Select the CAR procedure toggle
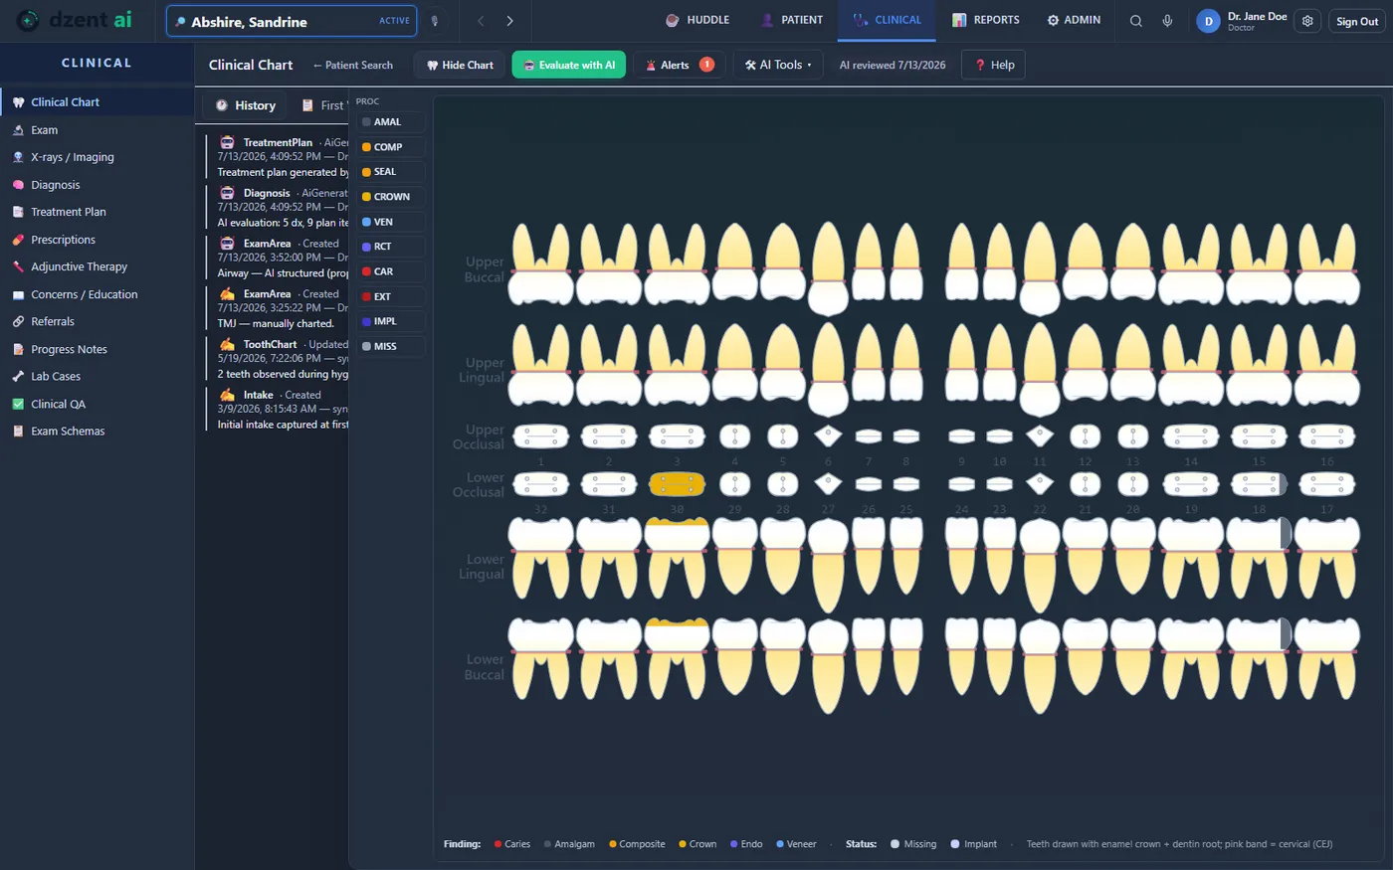This screenshot has width=1393, height=870. pos(391,271)
